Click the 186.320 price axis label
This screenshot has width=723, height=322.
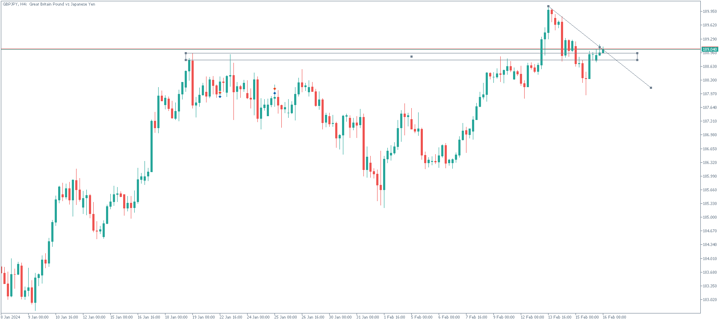point(710,163)
